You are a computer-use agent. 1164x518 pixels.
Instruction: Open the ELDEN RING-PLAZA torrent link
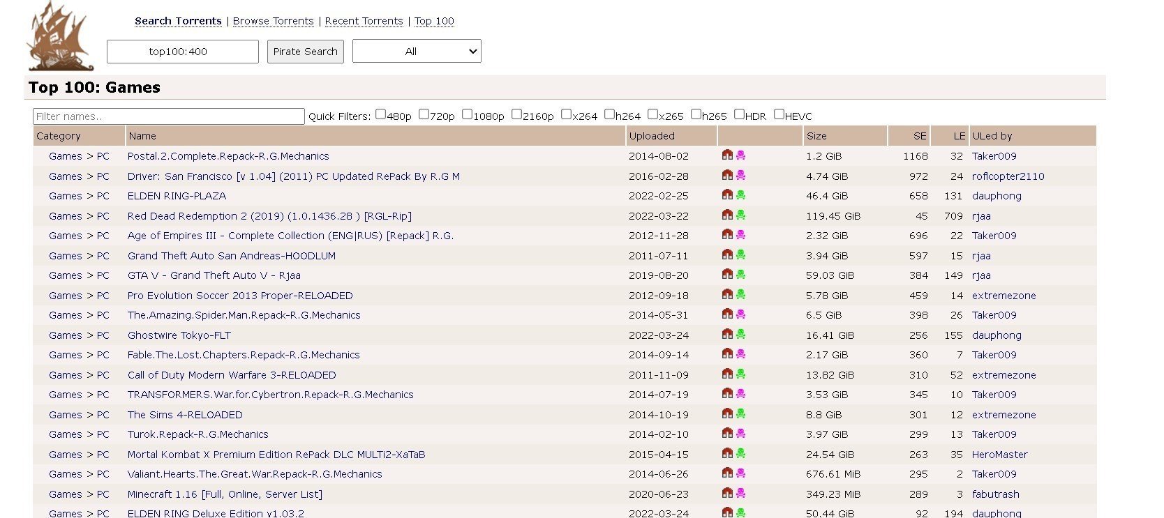point(177,196)
